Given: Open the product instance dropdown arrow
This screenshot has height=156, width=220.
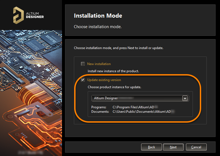Looking at the screenshot, I should (185, 98).
